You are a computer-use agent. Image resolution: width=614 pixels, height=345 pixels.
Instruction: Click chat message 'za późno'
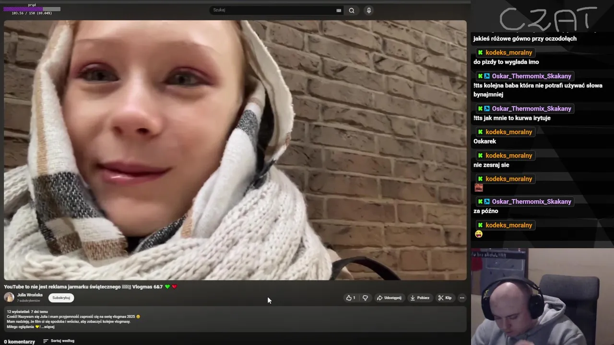[x=486, y=211]
